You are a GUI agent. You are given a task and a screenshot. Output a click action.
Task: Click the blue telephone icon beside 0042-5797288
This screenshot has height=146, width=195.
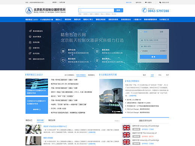click(144, 10)
